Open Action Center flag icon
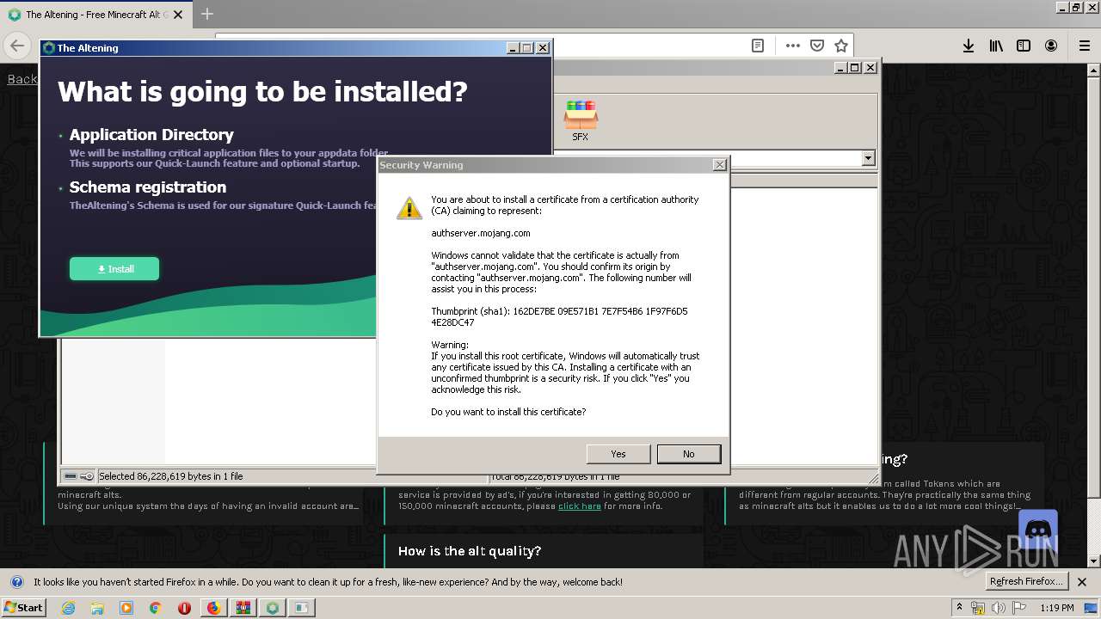 (1019, 608)
